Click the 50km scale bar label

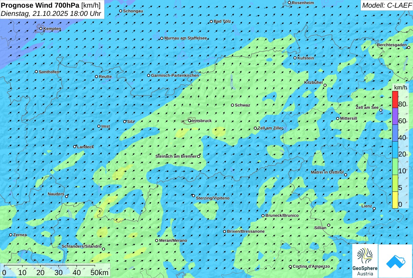(99, 272)
